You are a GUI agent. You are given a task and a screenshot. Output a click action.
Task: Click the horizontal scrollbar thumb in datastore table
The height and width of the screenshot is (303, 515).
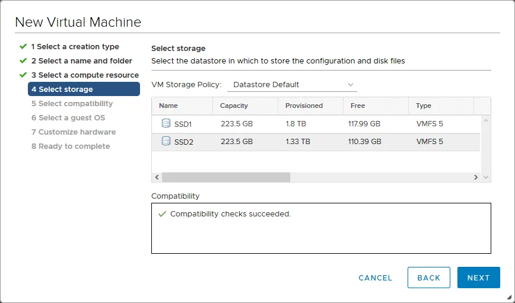225,177
